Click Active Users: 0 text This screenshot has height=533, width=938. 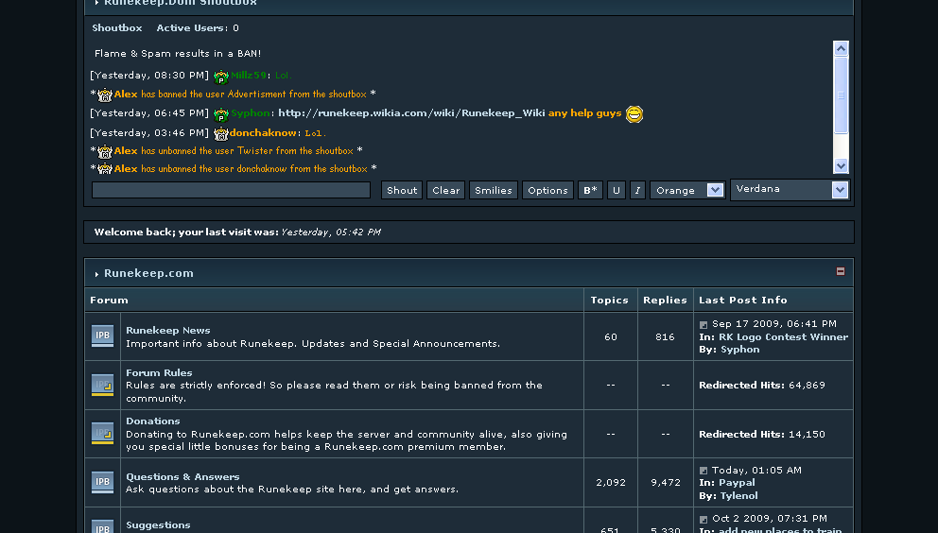[198, 28]
